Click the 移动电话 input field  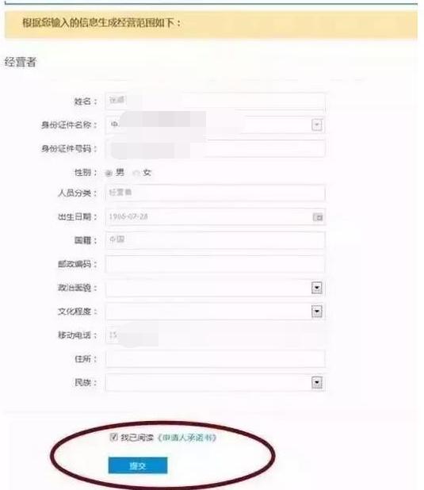click(216, 335)
